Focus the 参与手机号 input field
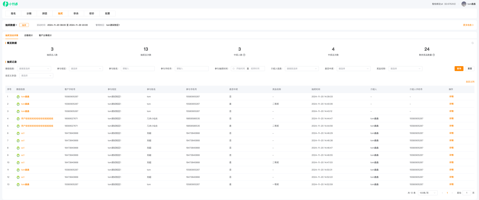479x200 pixels. (192, 69)
